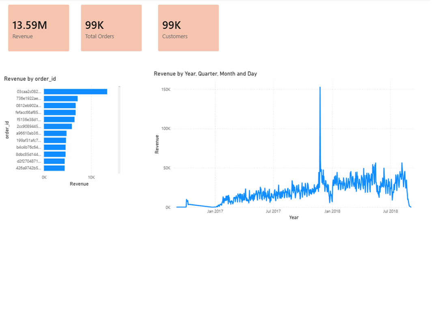Click the f5136e38d1 order bar

pos(59,119)
